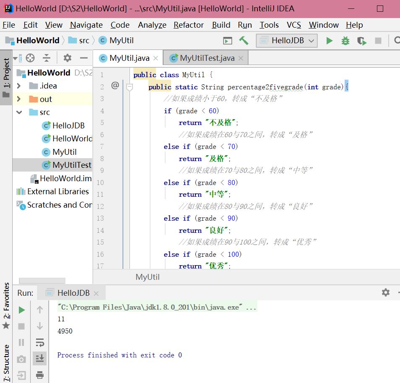Open the Project view mode dropdown arrow
The width and height of the screenshot is (400, 383).
click(x=16, y=58)
